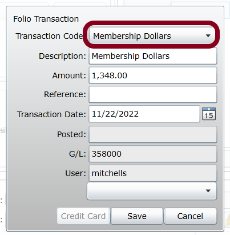
Task: Expand the blank dropdown below User field
Action: (x=152, y=191)
